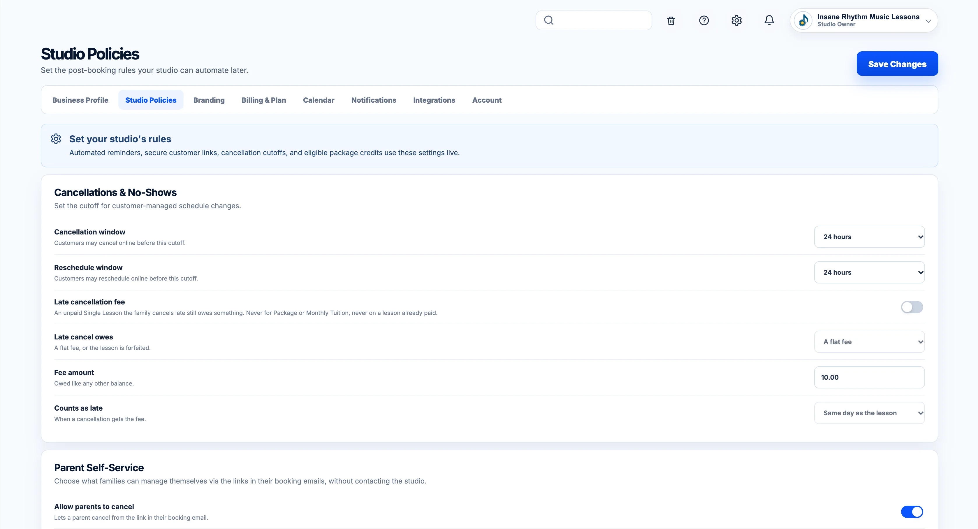Click the Late cancellation fee label
The width and height of the screenshot is (978, 529).
pos(89,302)
